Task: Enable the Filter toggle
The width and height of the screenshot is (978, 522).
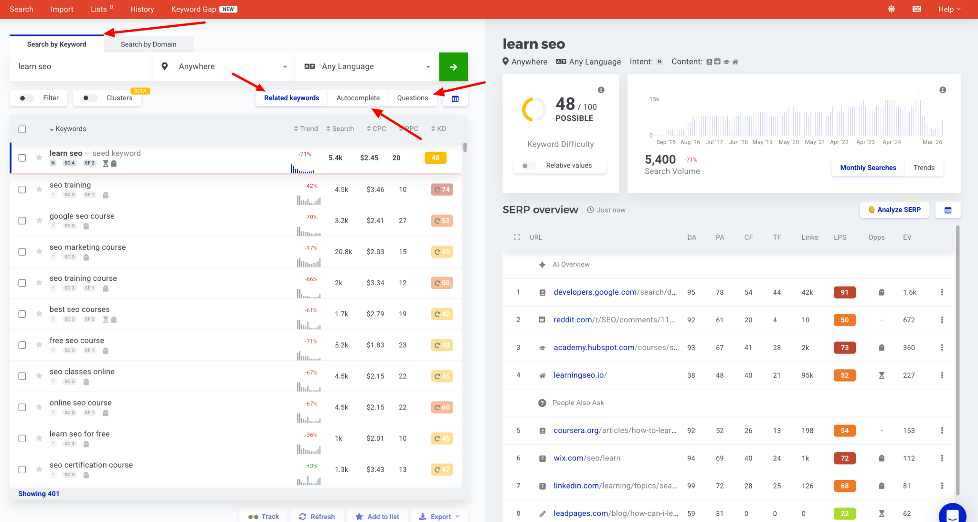Action: coord(26,98)
